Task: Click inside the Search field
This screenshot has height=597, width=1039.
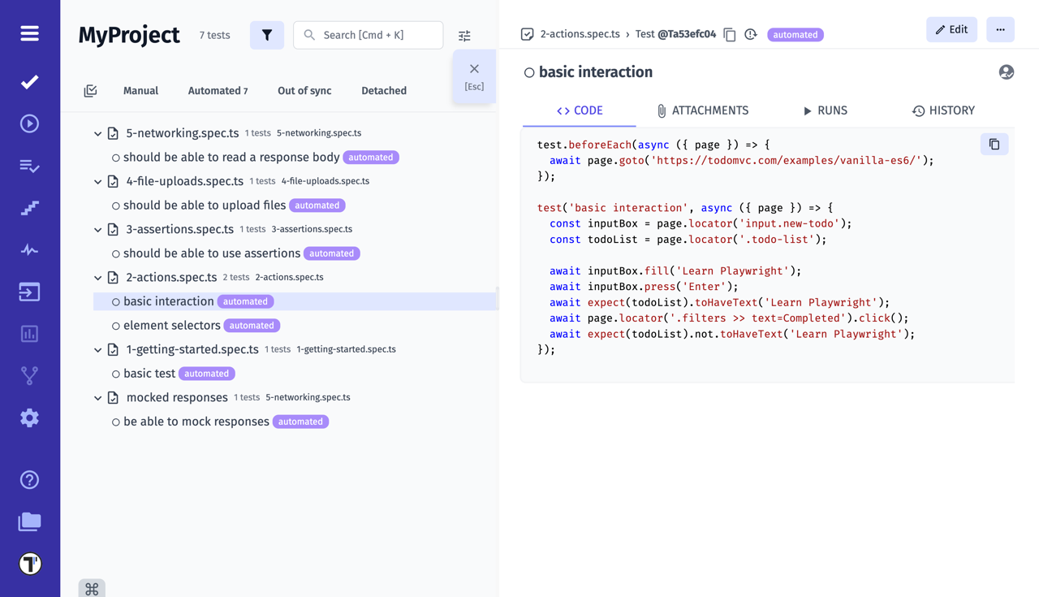Action: point(368,35)
